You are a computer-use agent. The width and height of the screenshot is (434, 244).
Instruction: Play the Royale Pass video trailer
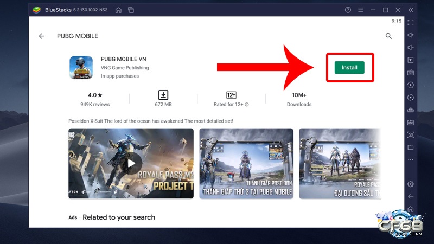pos(131,163)
